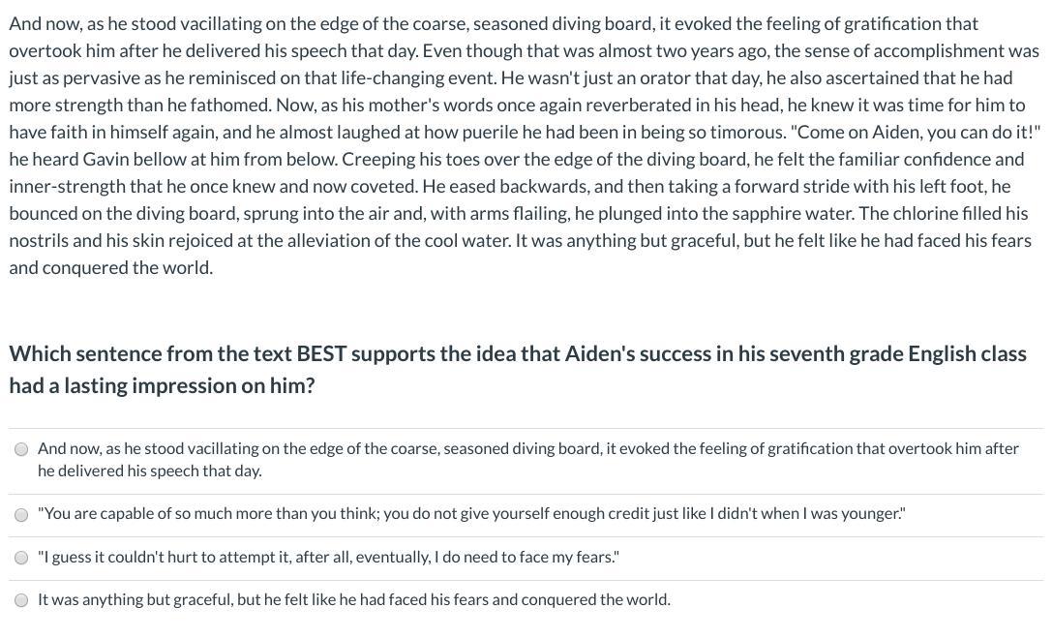Click the answer text 'You are capable of so much more'
This screenshot has height=638, width=1052.
[471, 514]
